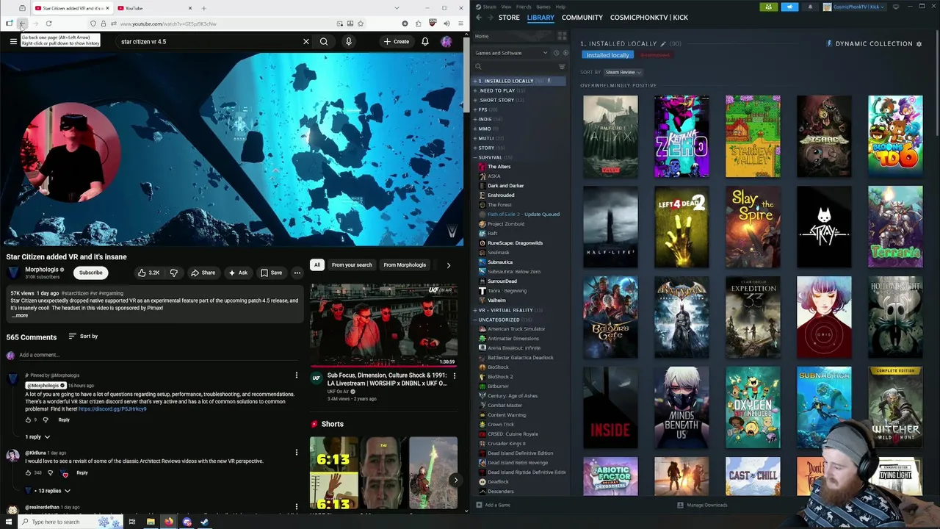Click the green Steam friends button
The height and width of the screenshot is (529, 940).
coord(768,7)
